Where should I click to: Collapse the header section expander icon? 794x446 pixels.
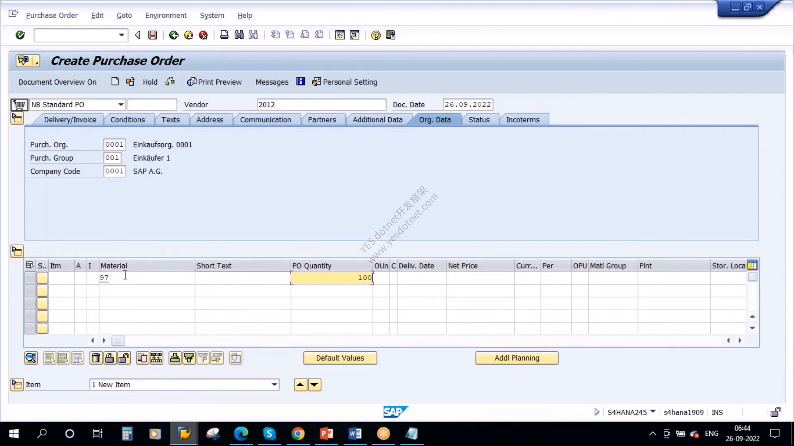tap(17, 119)
